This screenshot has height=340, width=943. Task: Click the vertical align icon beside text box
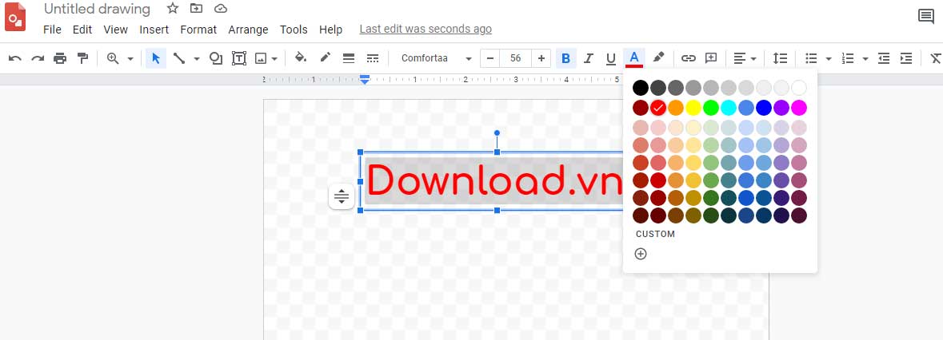point(341,196)
